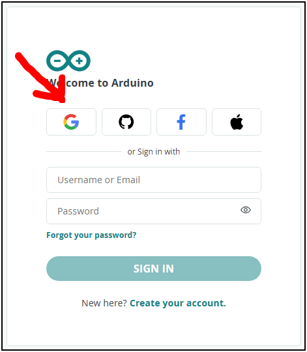The height and width of the screenshot is (352, 307).
Task: Click the "New here?" text
Action: pyautogui.click(x=104, y=303)
